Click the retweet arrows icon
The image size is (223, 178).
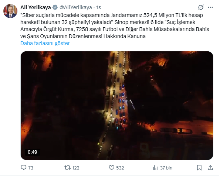67,168
